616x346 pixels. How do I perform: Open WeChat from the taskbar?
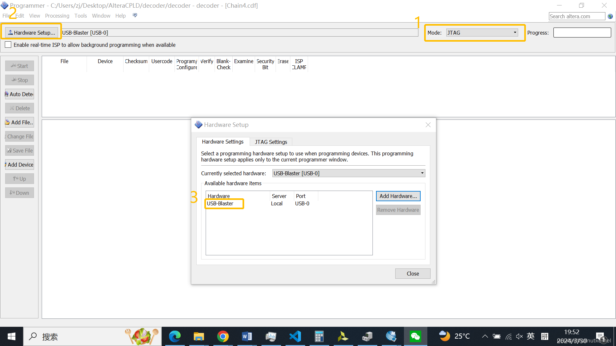415,336
